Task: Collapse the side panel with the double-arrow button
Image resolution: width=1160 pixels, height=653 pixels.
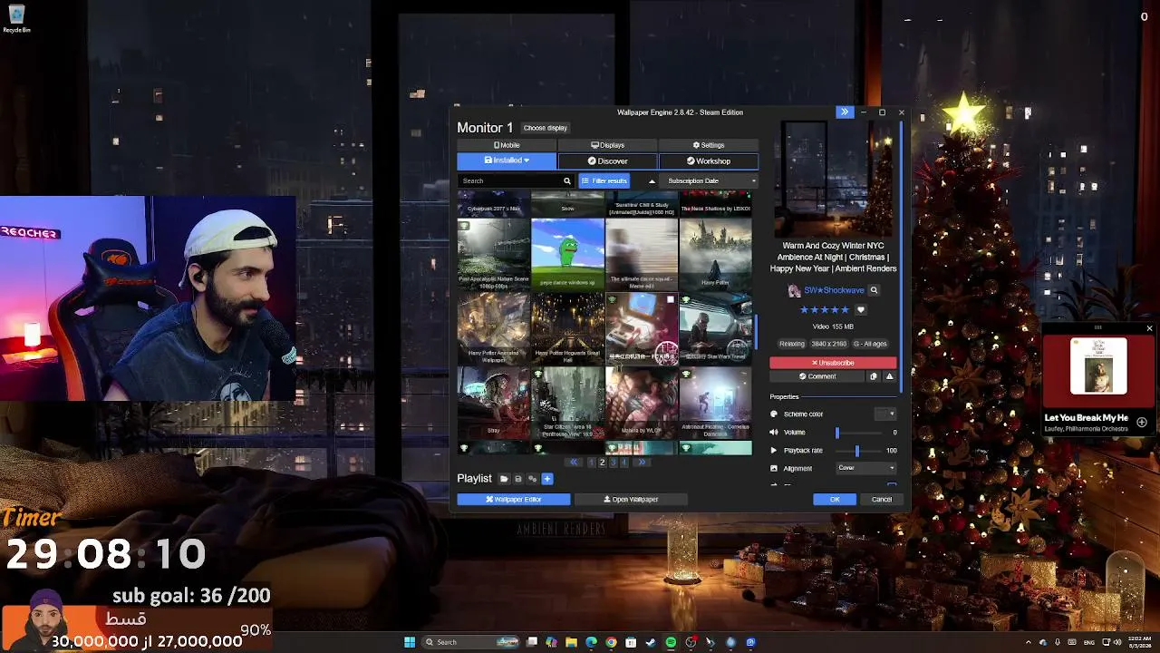Action: click(x=845, y=112)
